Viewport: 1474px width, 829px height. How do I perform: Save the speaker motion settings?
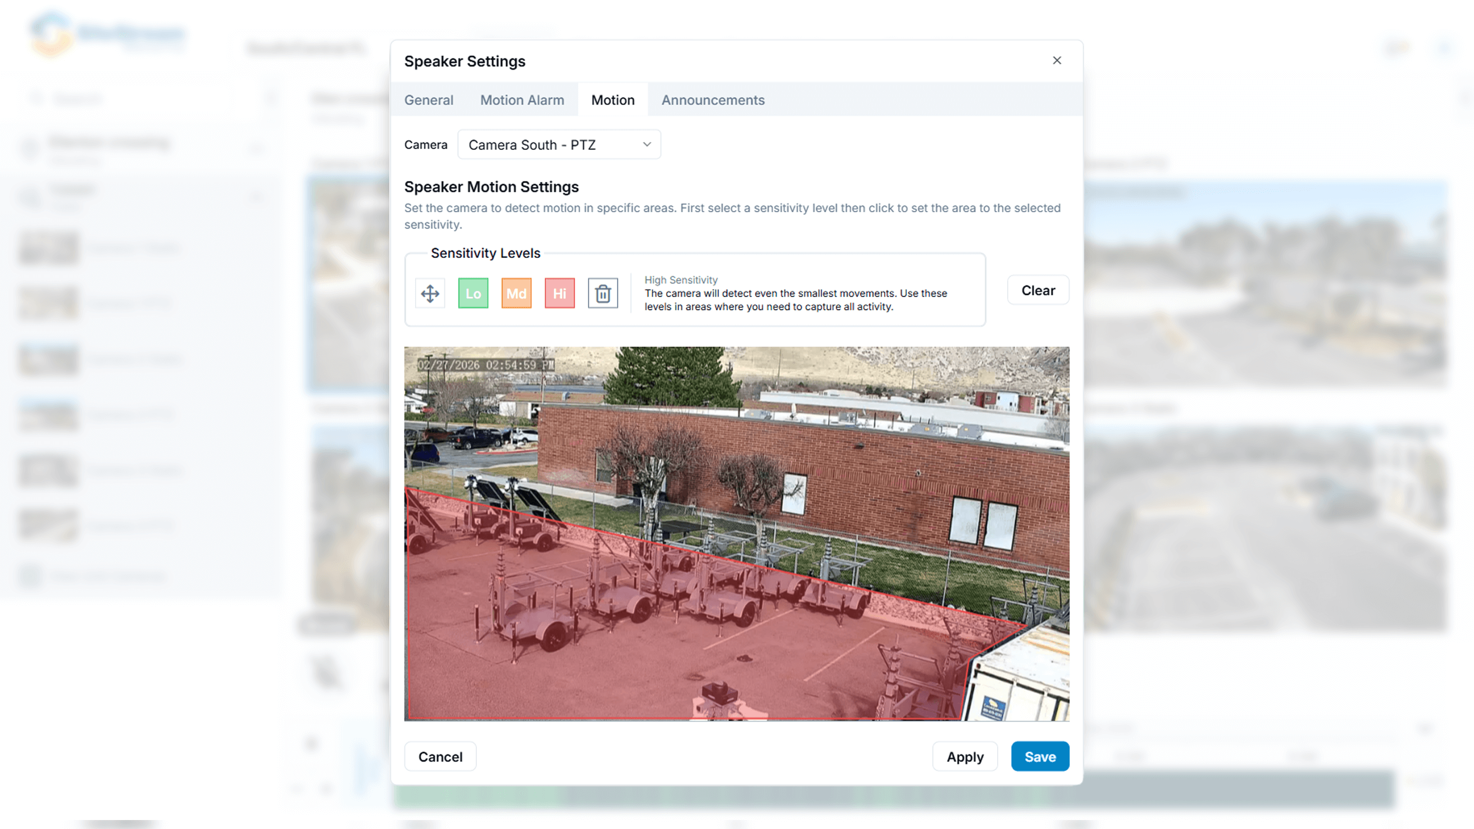coord(1040,757)
